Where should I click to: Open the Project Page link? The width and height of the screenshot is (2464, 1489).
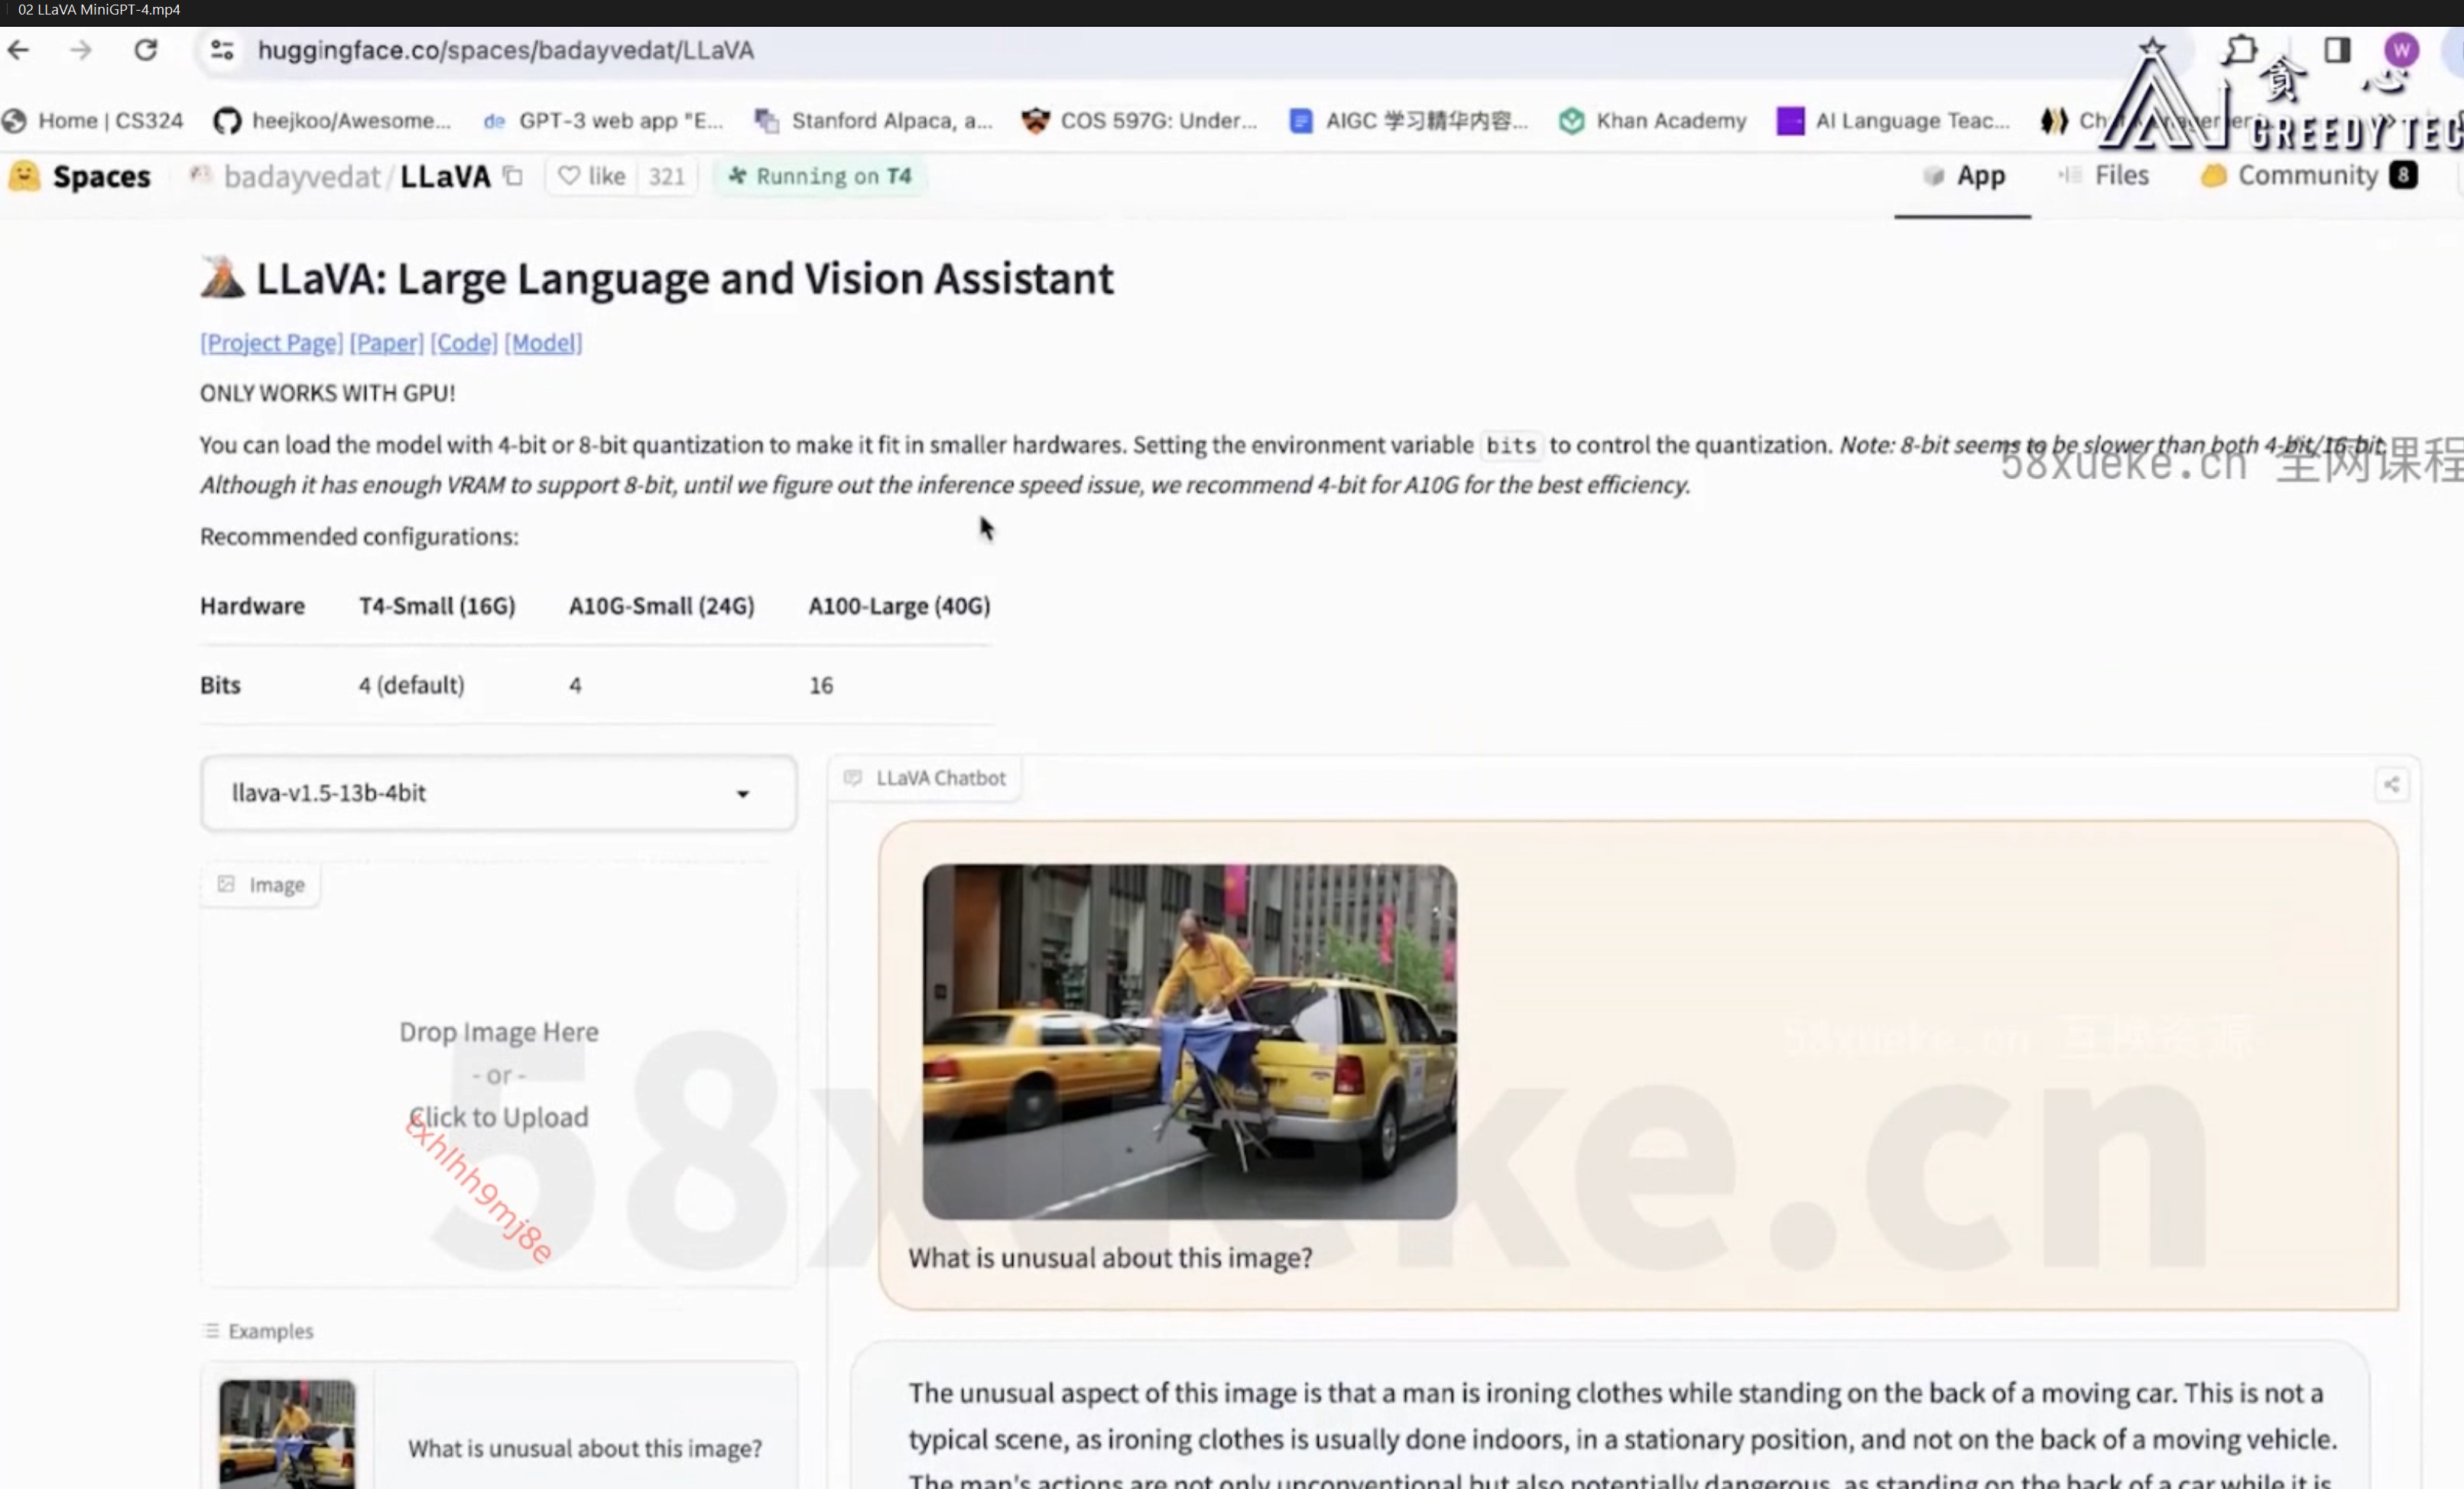271,343
